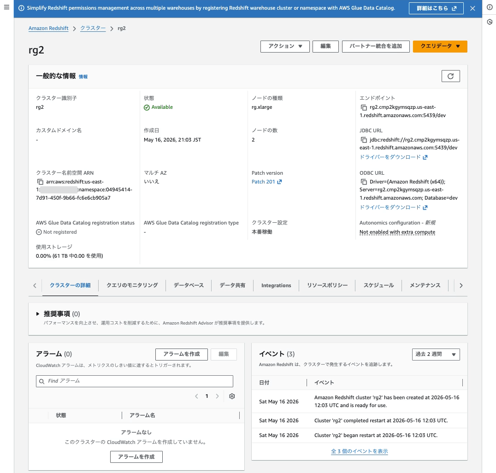This screenshot has width=496, height=473.
Task: Copy the cluster namespace ARN
Action: click(x=40, y=182)
